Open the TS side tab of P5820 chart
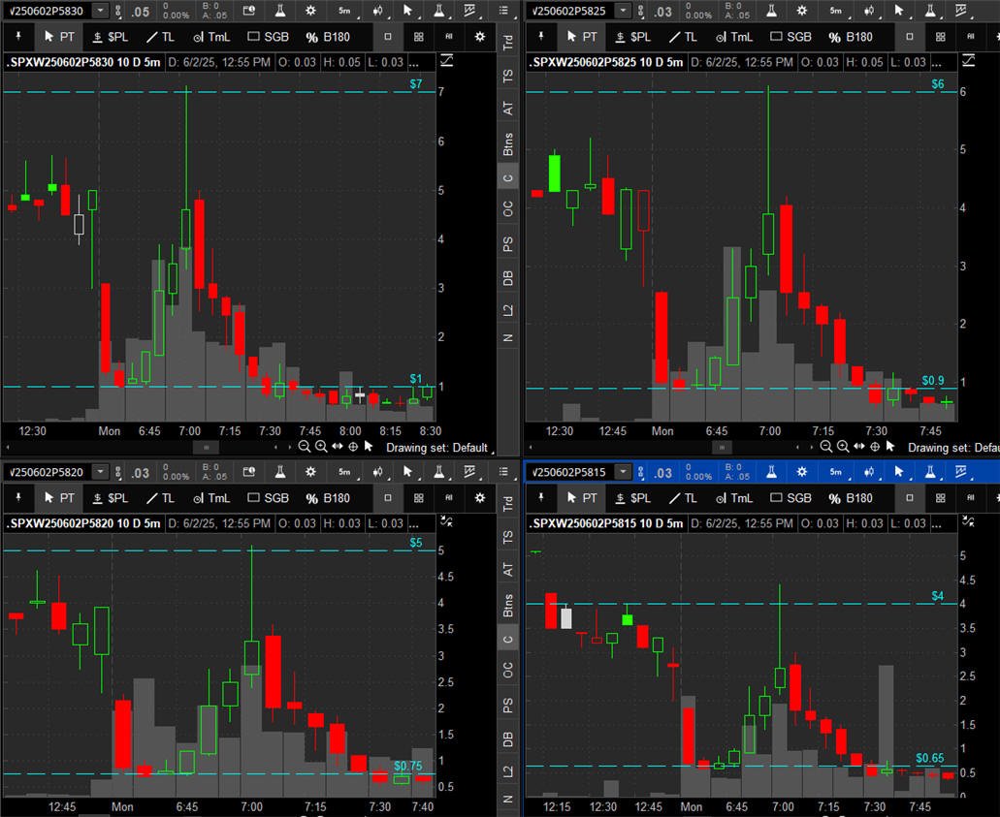Viewport: 1000px width, 817px height. (x=507, y=537)
